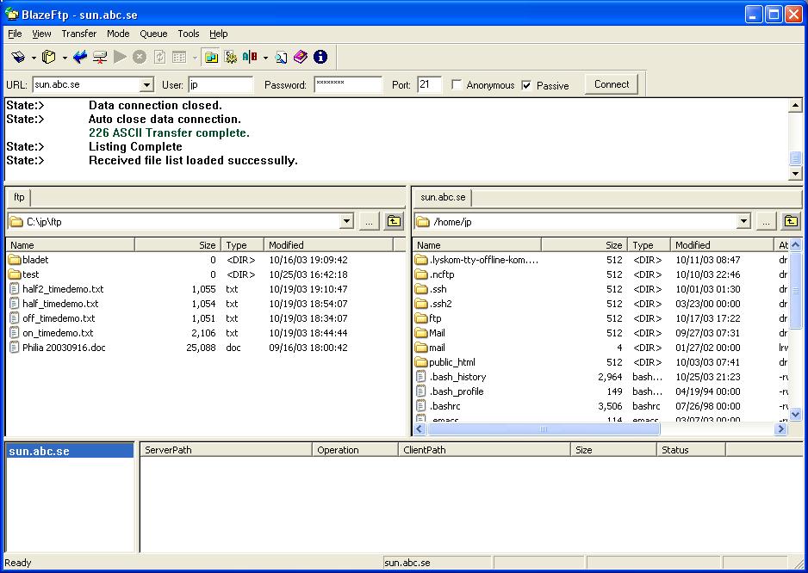
Task: Click the disconnect server icon with red cross
Action: click(x=100, y=57)
